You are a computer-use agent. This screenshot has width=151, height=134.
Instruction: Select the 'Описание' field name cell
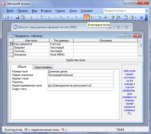click(31, 55)
